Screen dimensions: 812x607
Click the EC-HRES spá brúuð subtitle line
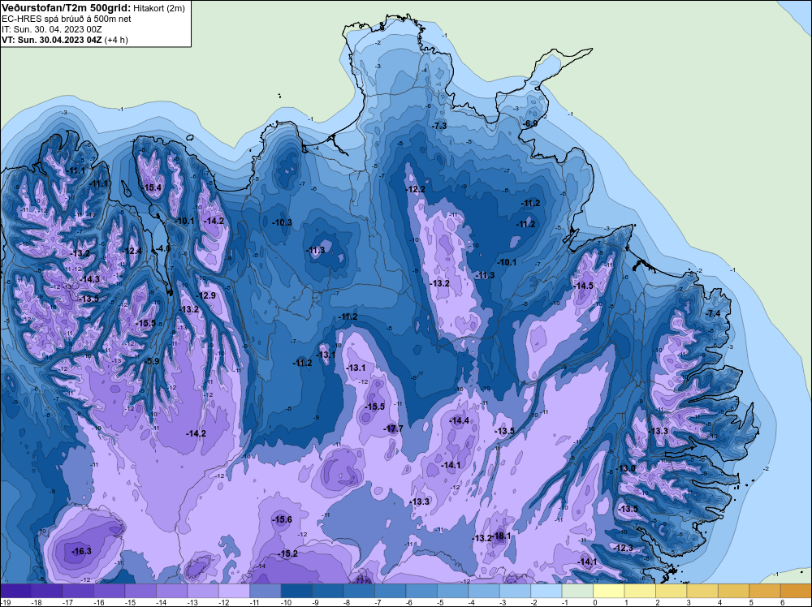pyautogui.click(x=67, y=19)
